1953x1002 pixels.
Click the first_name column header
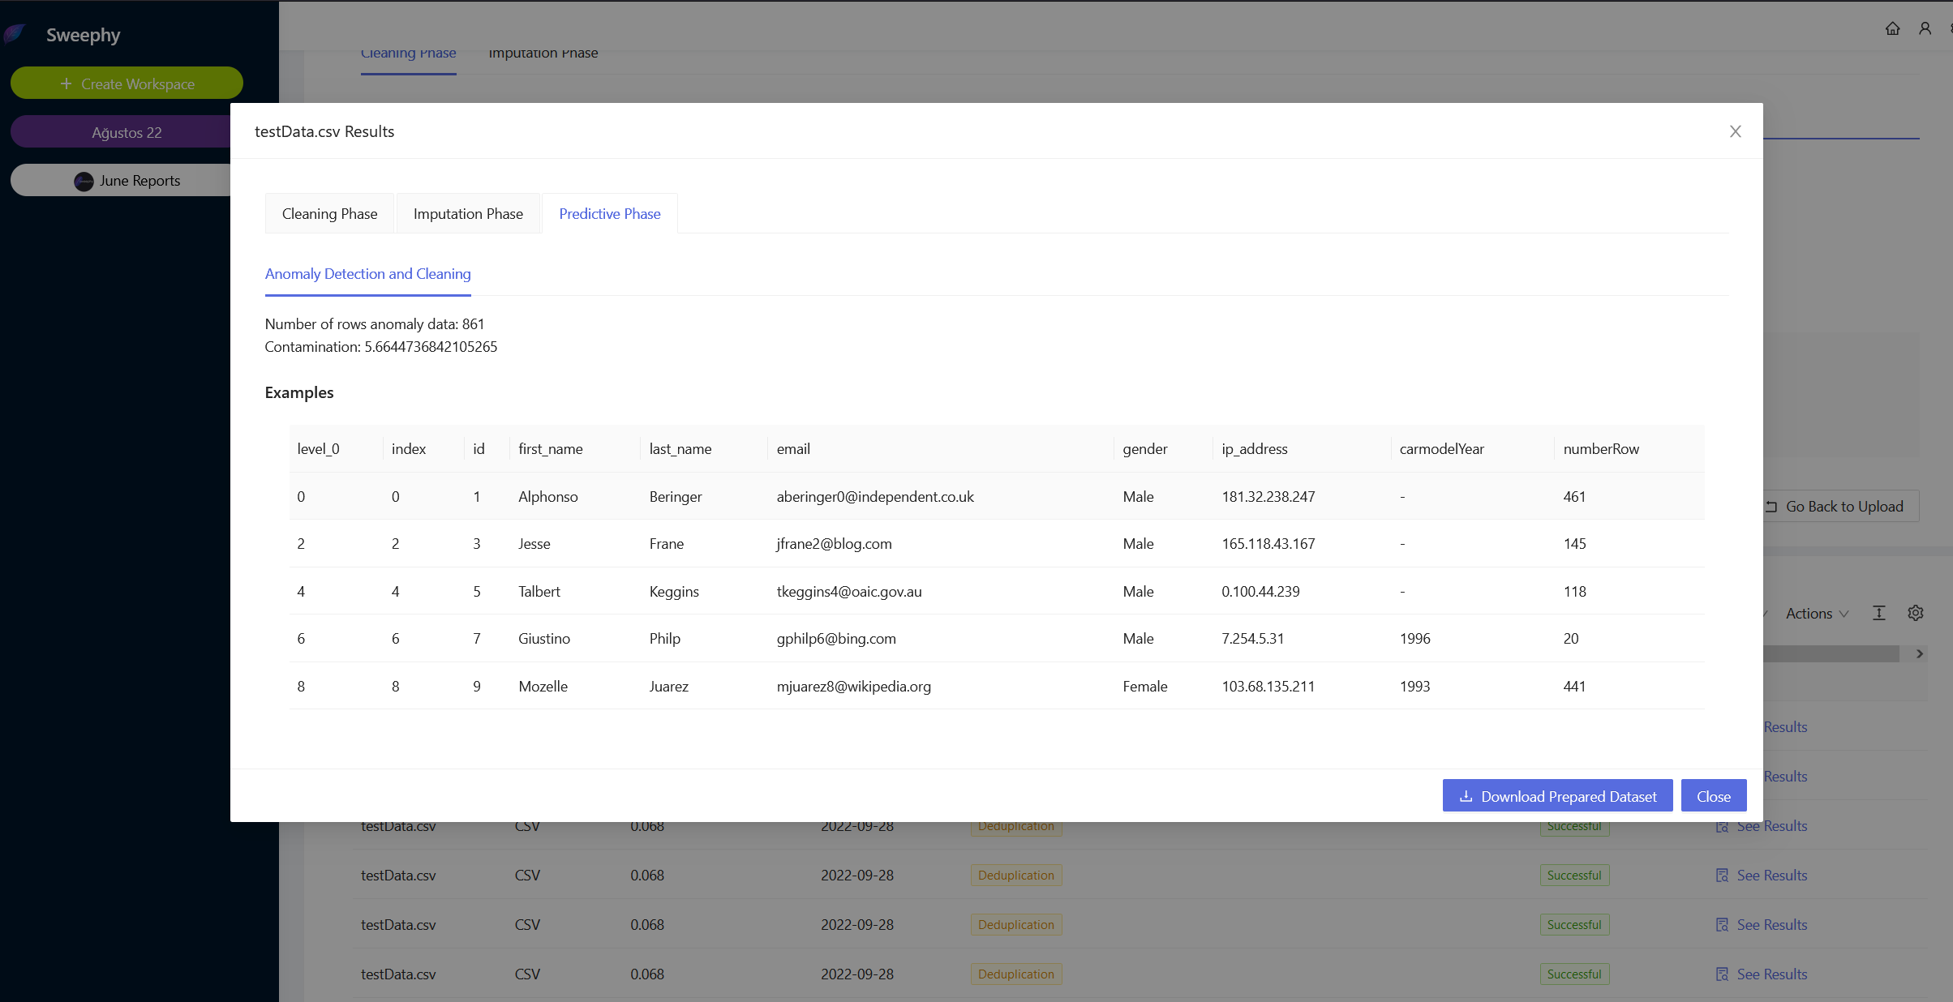[x=575, y=448]
